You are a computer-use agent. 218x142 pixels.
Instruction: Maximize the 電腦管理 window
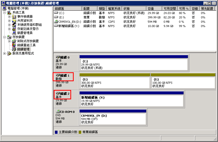tap(209, 3)
